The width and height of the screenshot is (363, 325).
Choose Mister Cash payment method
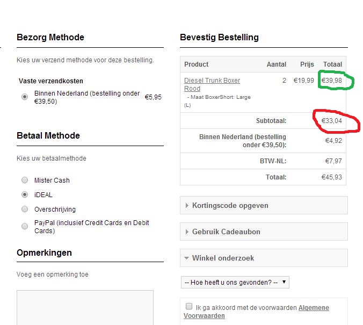tap(25, 180)
